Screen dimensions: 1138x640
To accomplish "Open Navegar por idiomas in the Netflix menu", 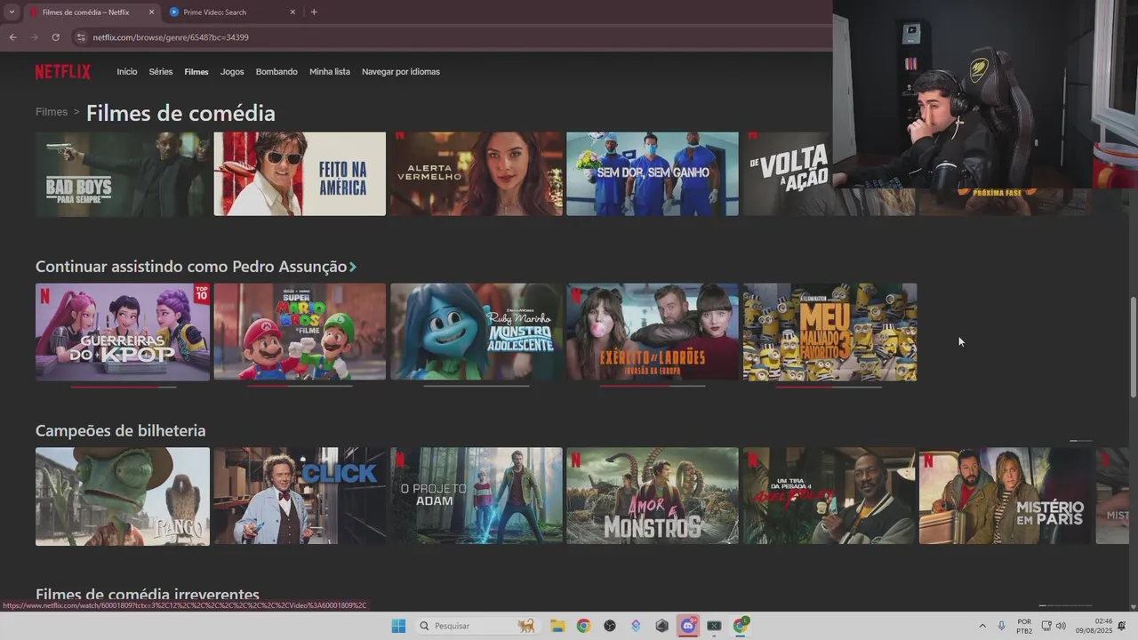I will click(401, 72).
